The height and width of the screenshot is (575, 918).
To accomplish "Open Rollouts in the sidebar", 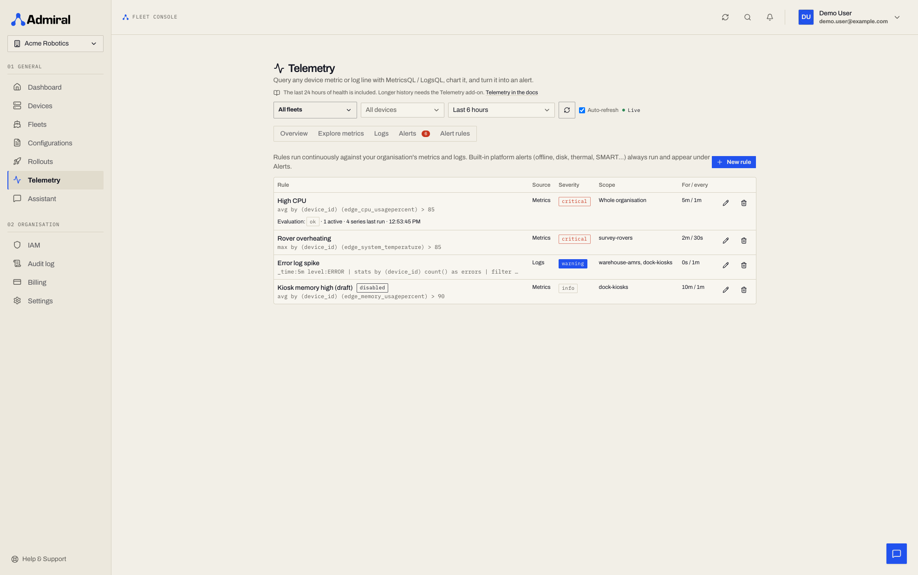I will point(55,162).
